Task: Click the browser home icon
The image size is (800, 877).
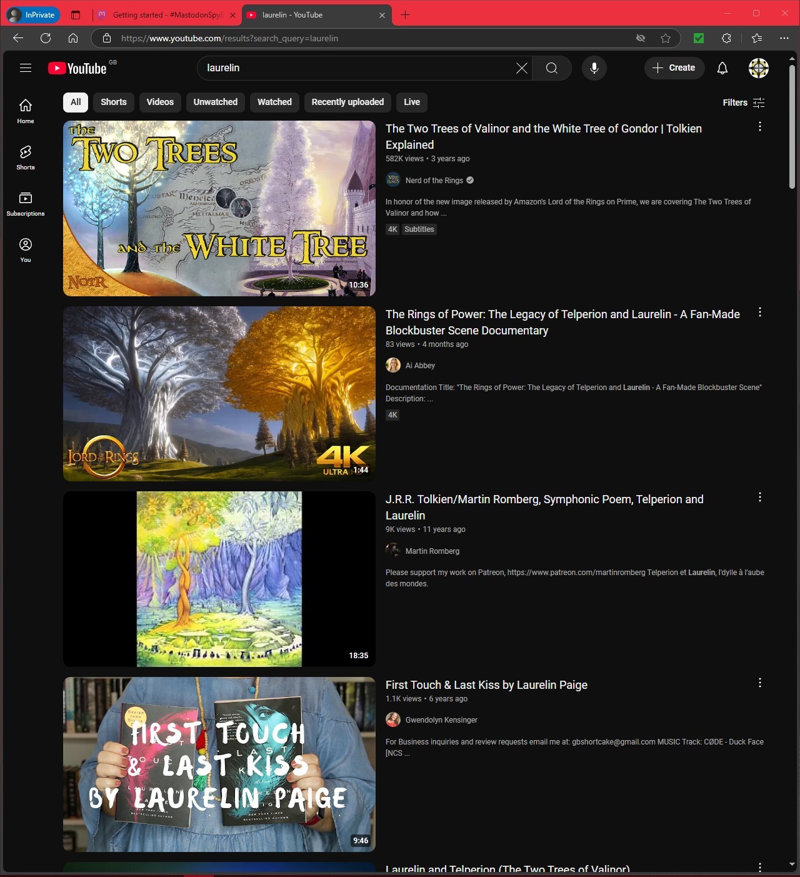Action: click(x=73, y=38)
